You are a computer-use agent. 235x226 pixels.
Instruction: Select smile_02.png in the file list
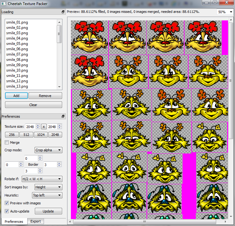click(x=17, y=28)
